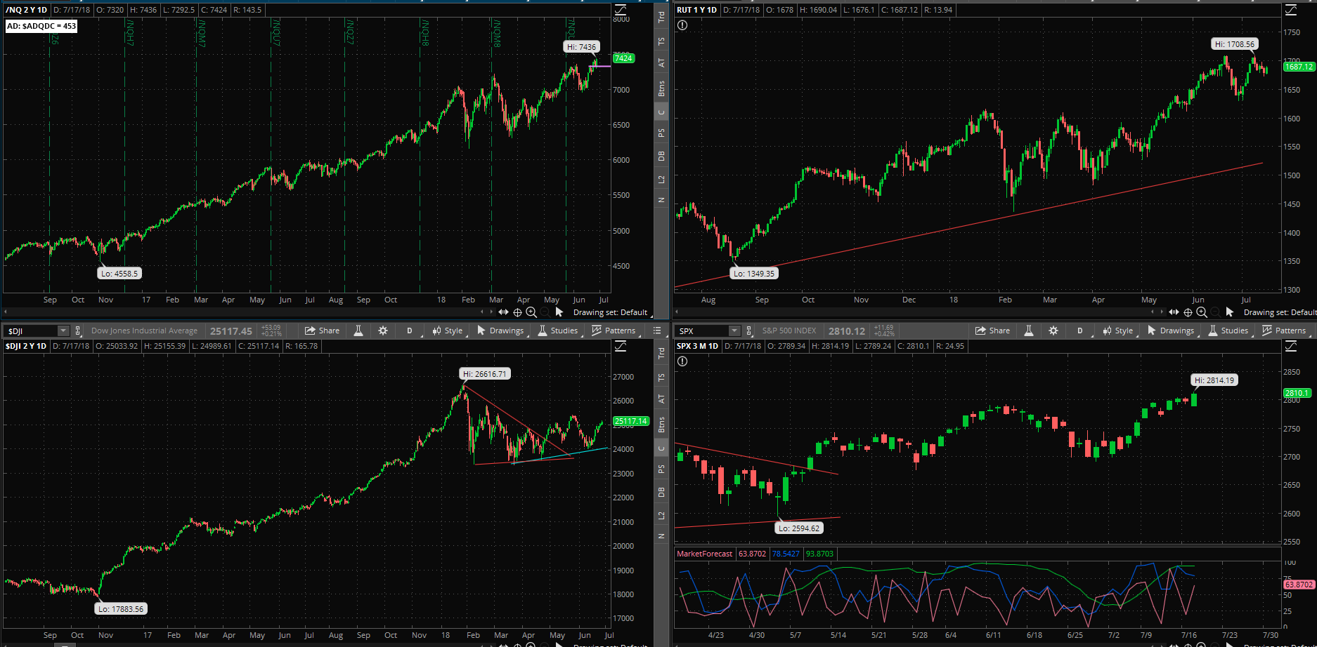The height and width of the screenshot is (647, 1317).
Task: Click the Lo: 1349.35 bubble on RUT chart
Action: pos(754,274)
